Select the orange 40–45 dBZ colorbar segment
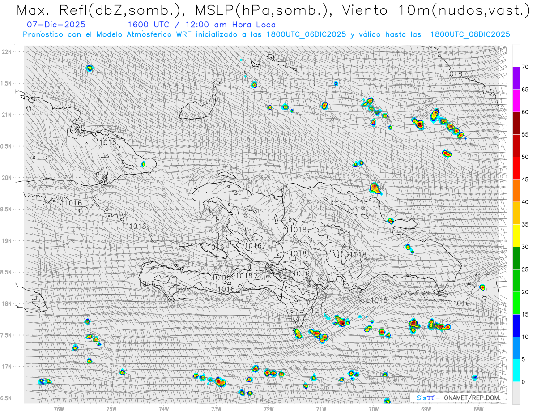The height and width of the screenshot is (415, 537). (x=516, y=191)
